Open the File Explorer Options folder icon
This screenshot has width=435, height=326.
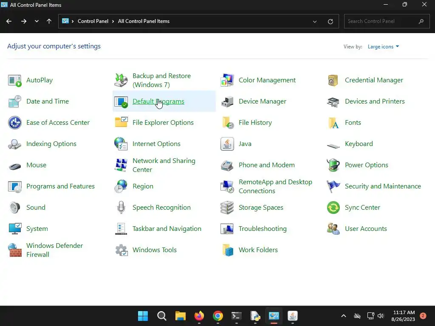coord(121,122)
